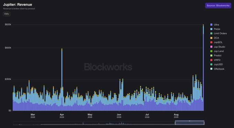
Task: Click the DCA legend label
Action: (x=216, y=38)
